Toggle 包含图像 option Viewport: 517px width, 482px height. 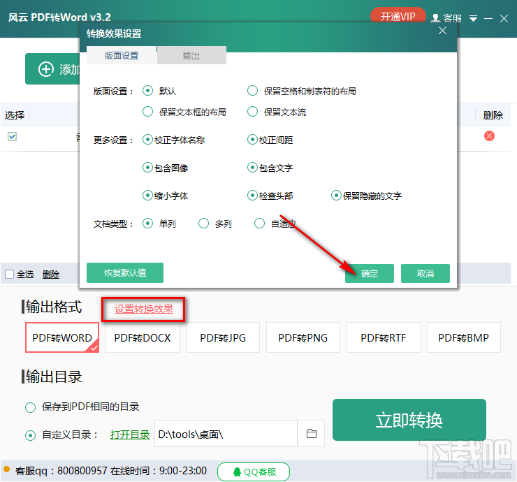pos(147,168)
